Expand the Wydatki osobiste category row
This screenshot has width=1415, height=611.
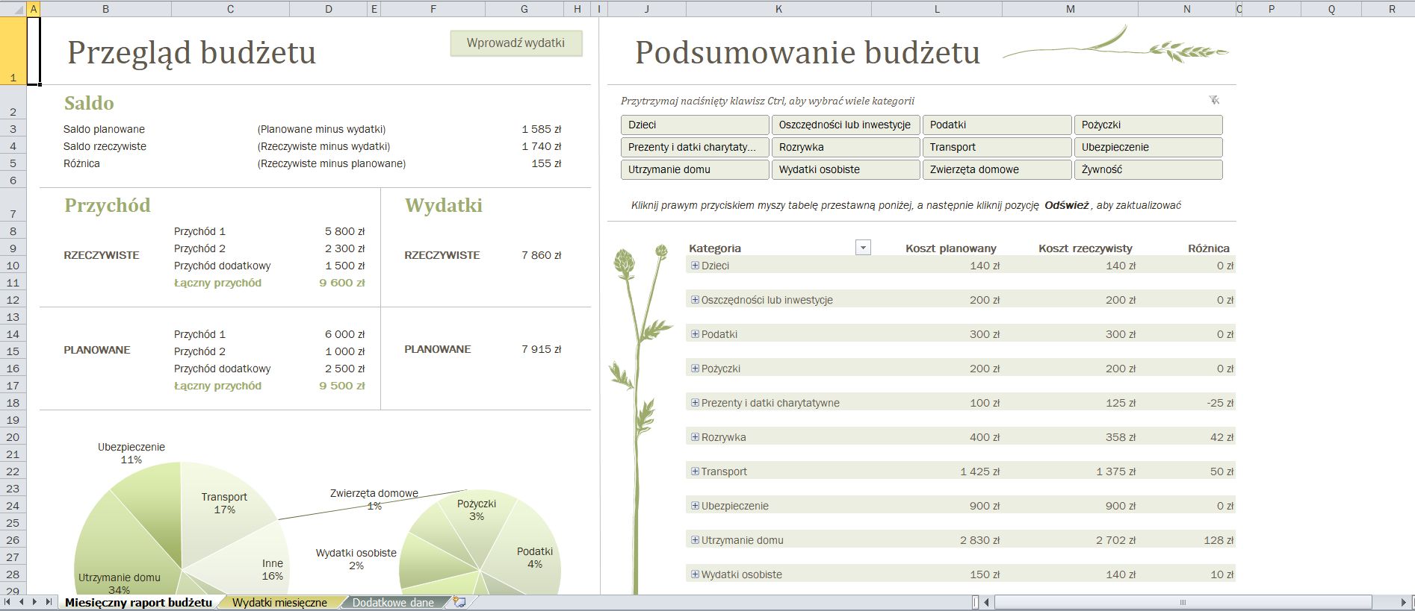[695, 574]
